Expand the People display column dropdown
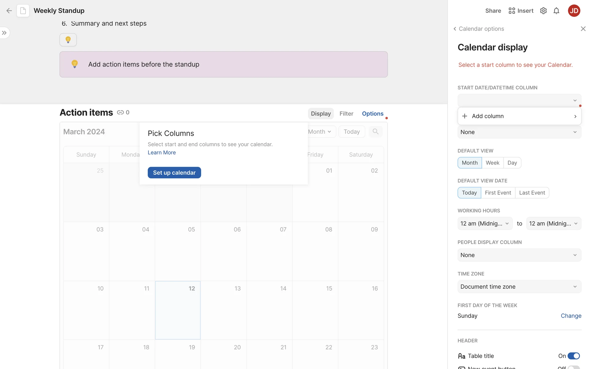 pos(519,255)
